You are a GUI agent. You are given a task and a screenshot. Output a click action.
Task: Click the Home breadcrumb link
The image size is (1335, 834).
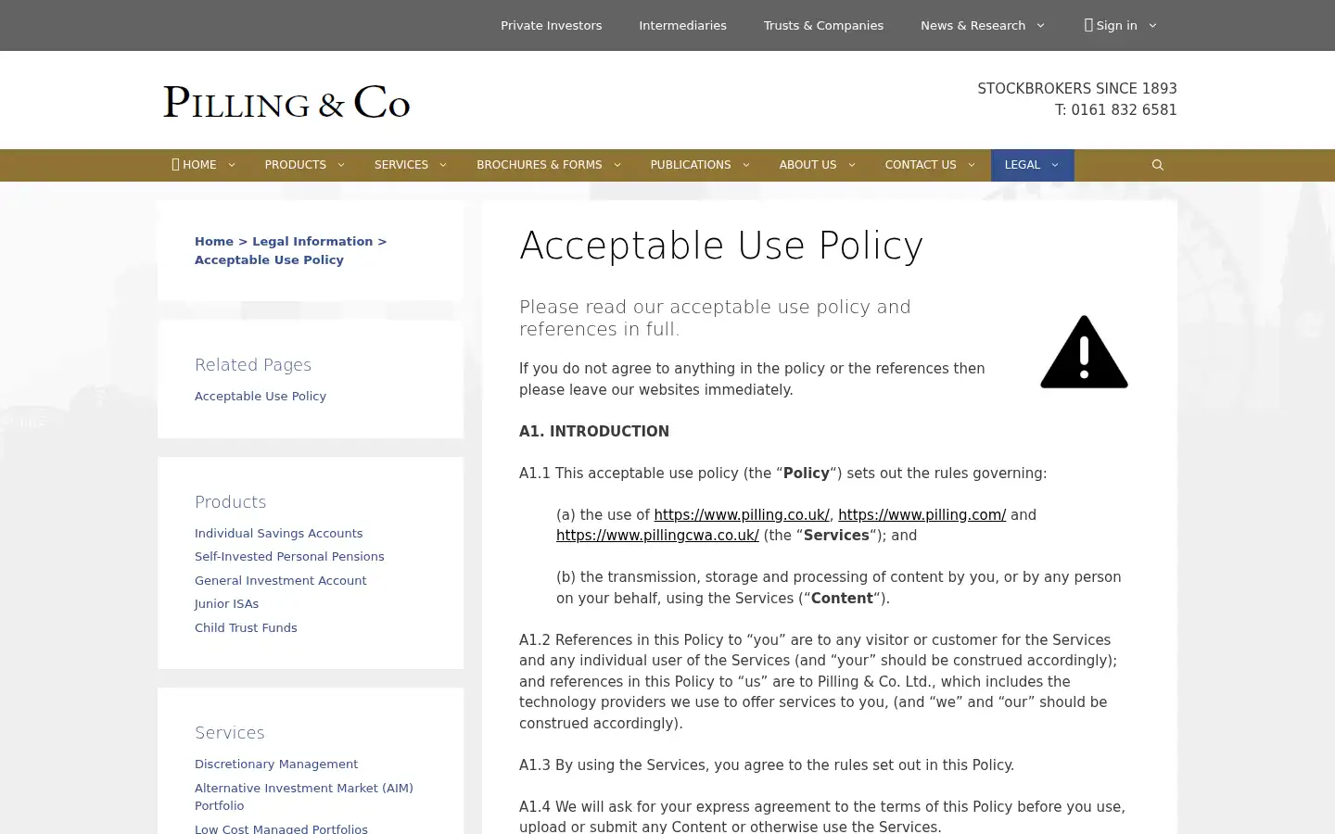[x=214, y=241]
